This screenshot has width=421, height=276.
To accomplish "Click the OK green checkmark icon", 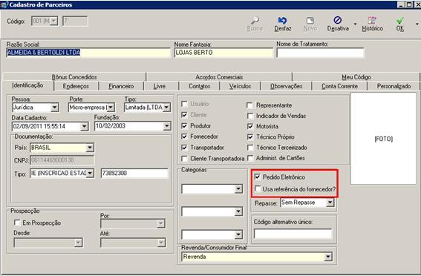I will (399, 20).
